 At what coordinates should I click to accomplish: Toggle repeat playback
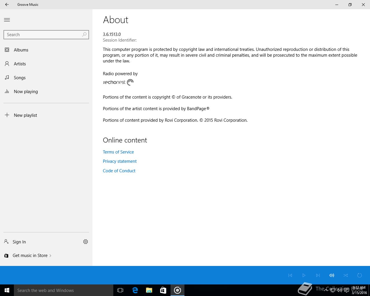[360, 275]
